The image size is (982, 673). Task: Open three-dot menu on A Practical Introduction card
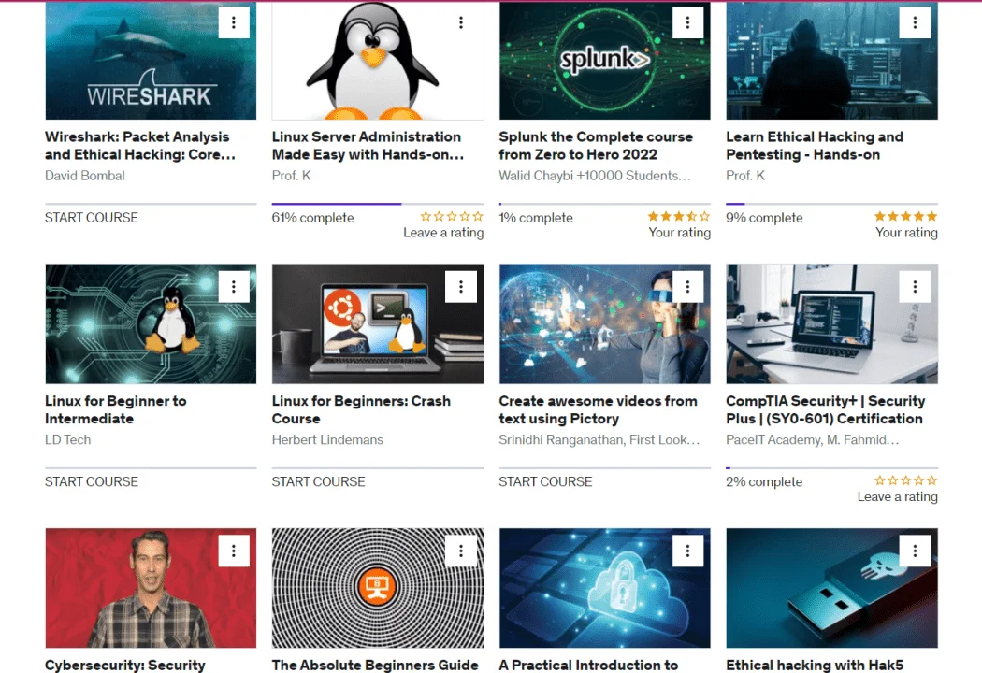(x=687, y=551)
